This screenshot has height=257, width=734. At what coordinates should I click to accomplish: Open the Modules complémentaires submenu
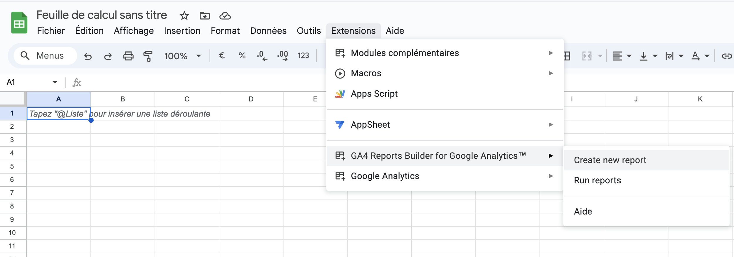pyautogui.click(x=445, y=53)
